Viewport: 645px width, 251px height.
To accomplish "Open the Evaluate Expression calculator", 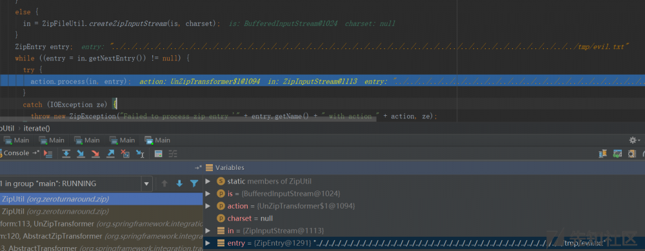I will point(158,153).
